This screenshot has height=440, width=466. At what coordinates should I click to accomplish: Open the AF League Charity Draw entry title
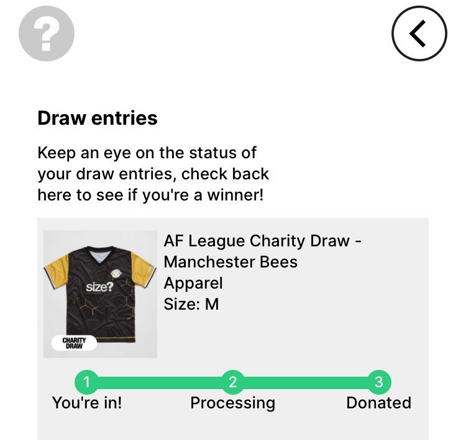pyautogui.click(x=262, y=251)
